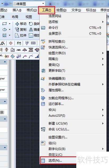Switch to the 视图 ribbon tab
The image size is (109, 168).
coord(29,17)
